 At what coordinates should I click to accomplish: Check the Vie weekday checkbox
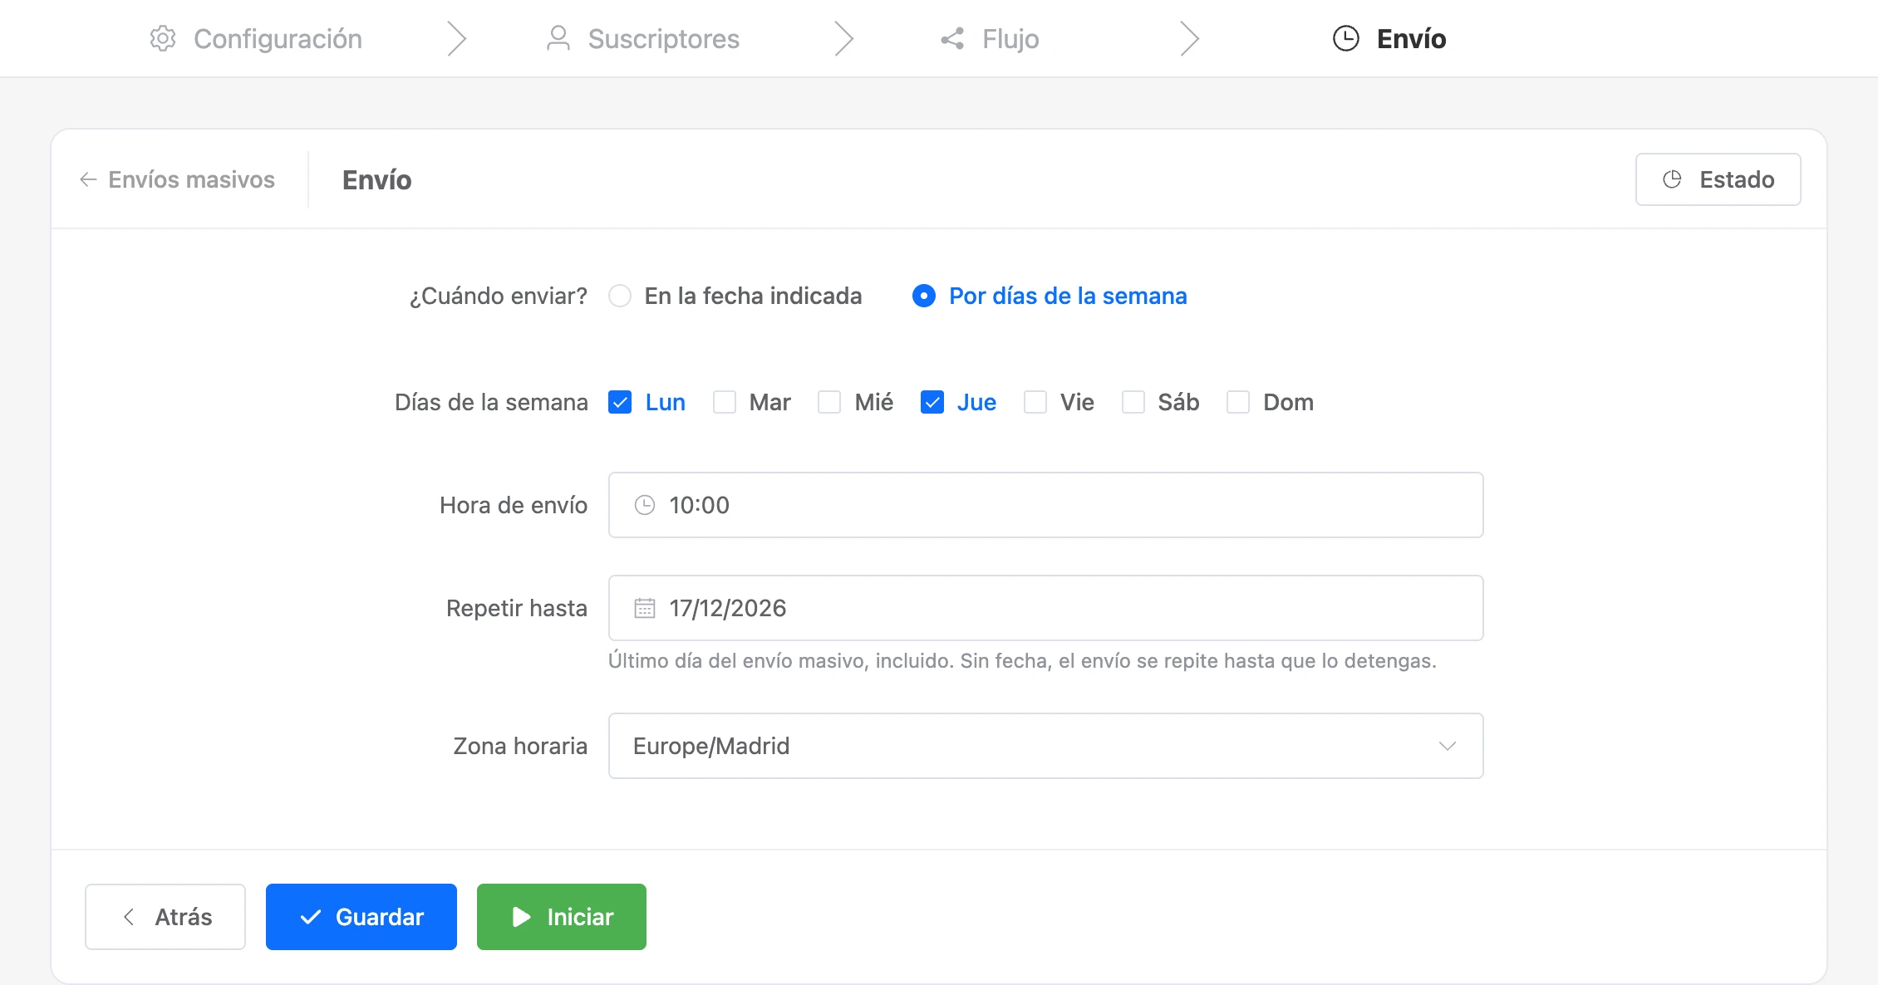(1035, 402)
